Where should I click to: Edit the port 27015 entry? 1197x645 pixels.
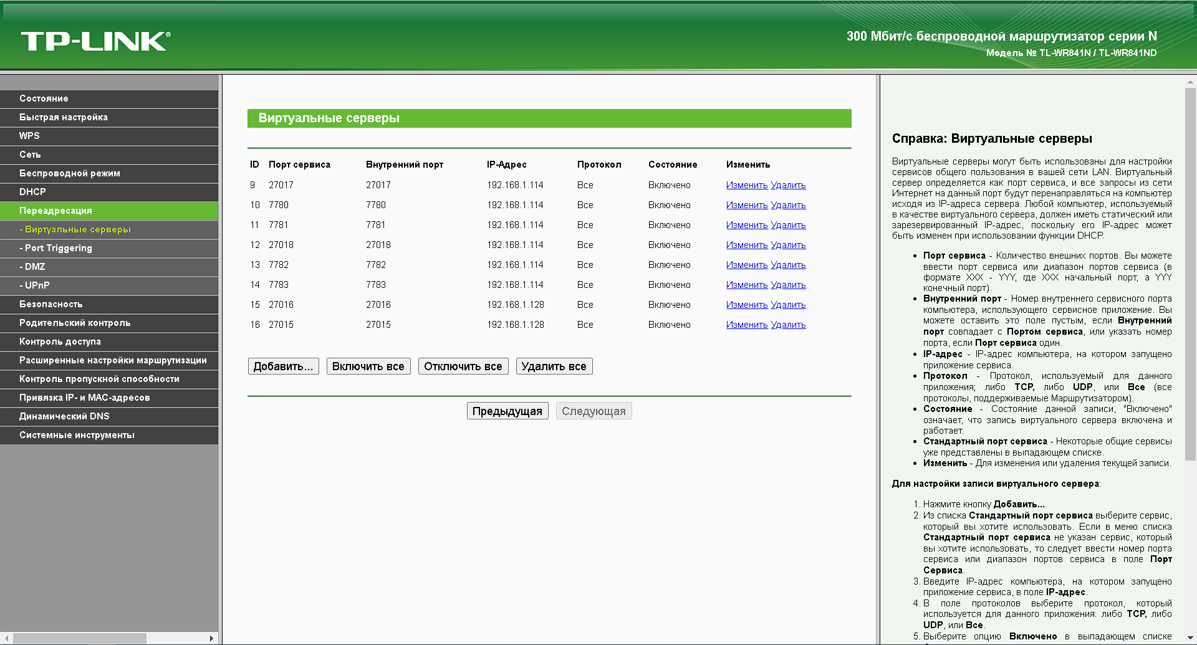[747, 325]
